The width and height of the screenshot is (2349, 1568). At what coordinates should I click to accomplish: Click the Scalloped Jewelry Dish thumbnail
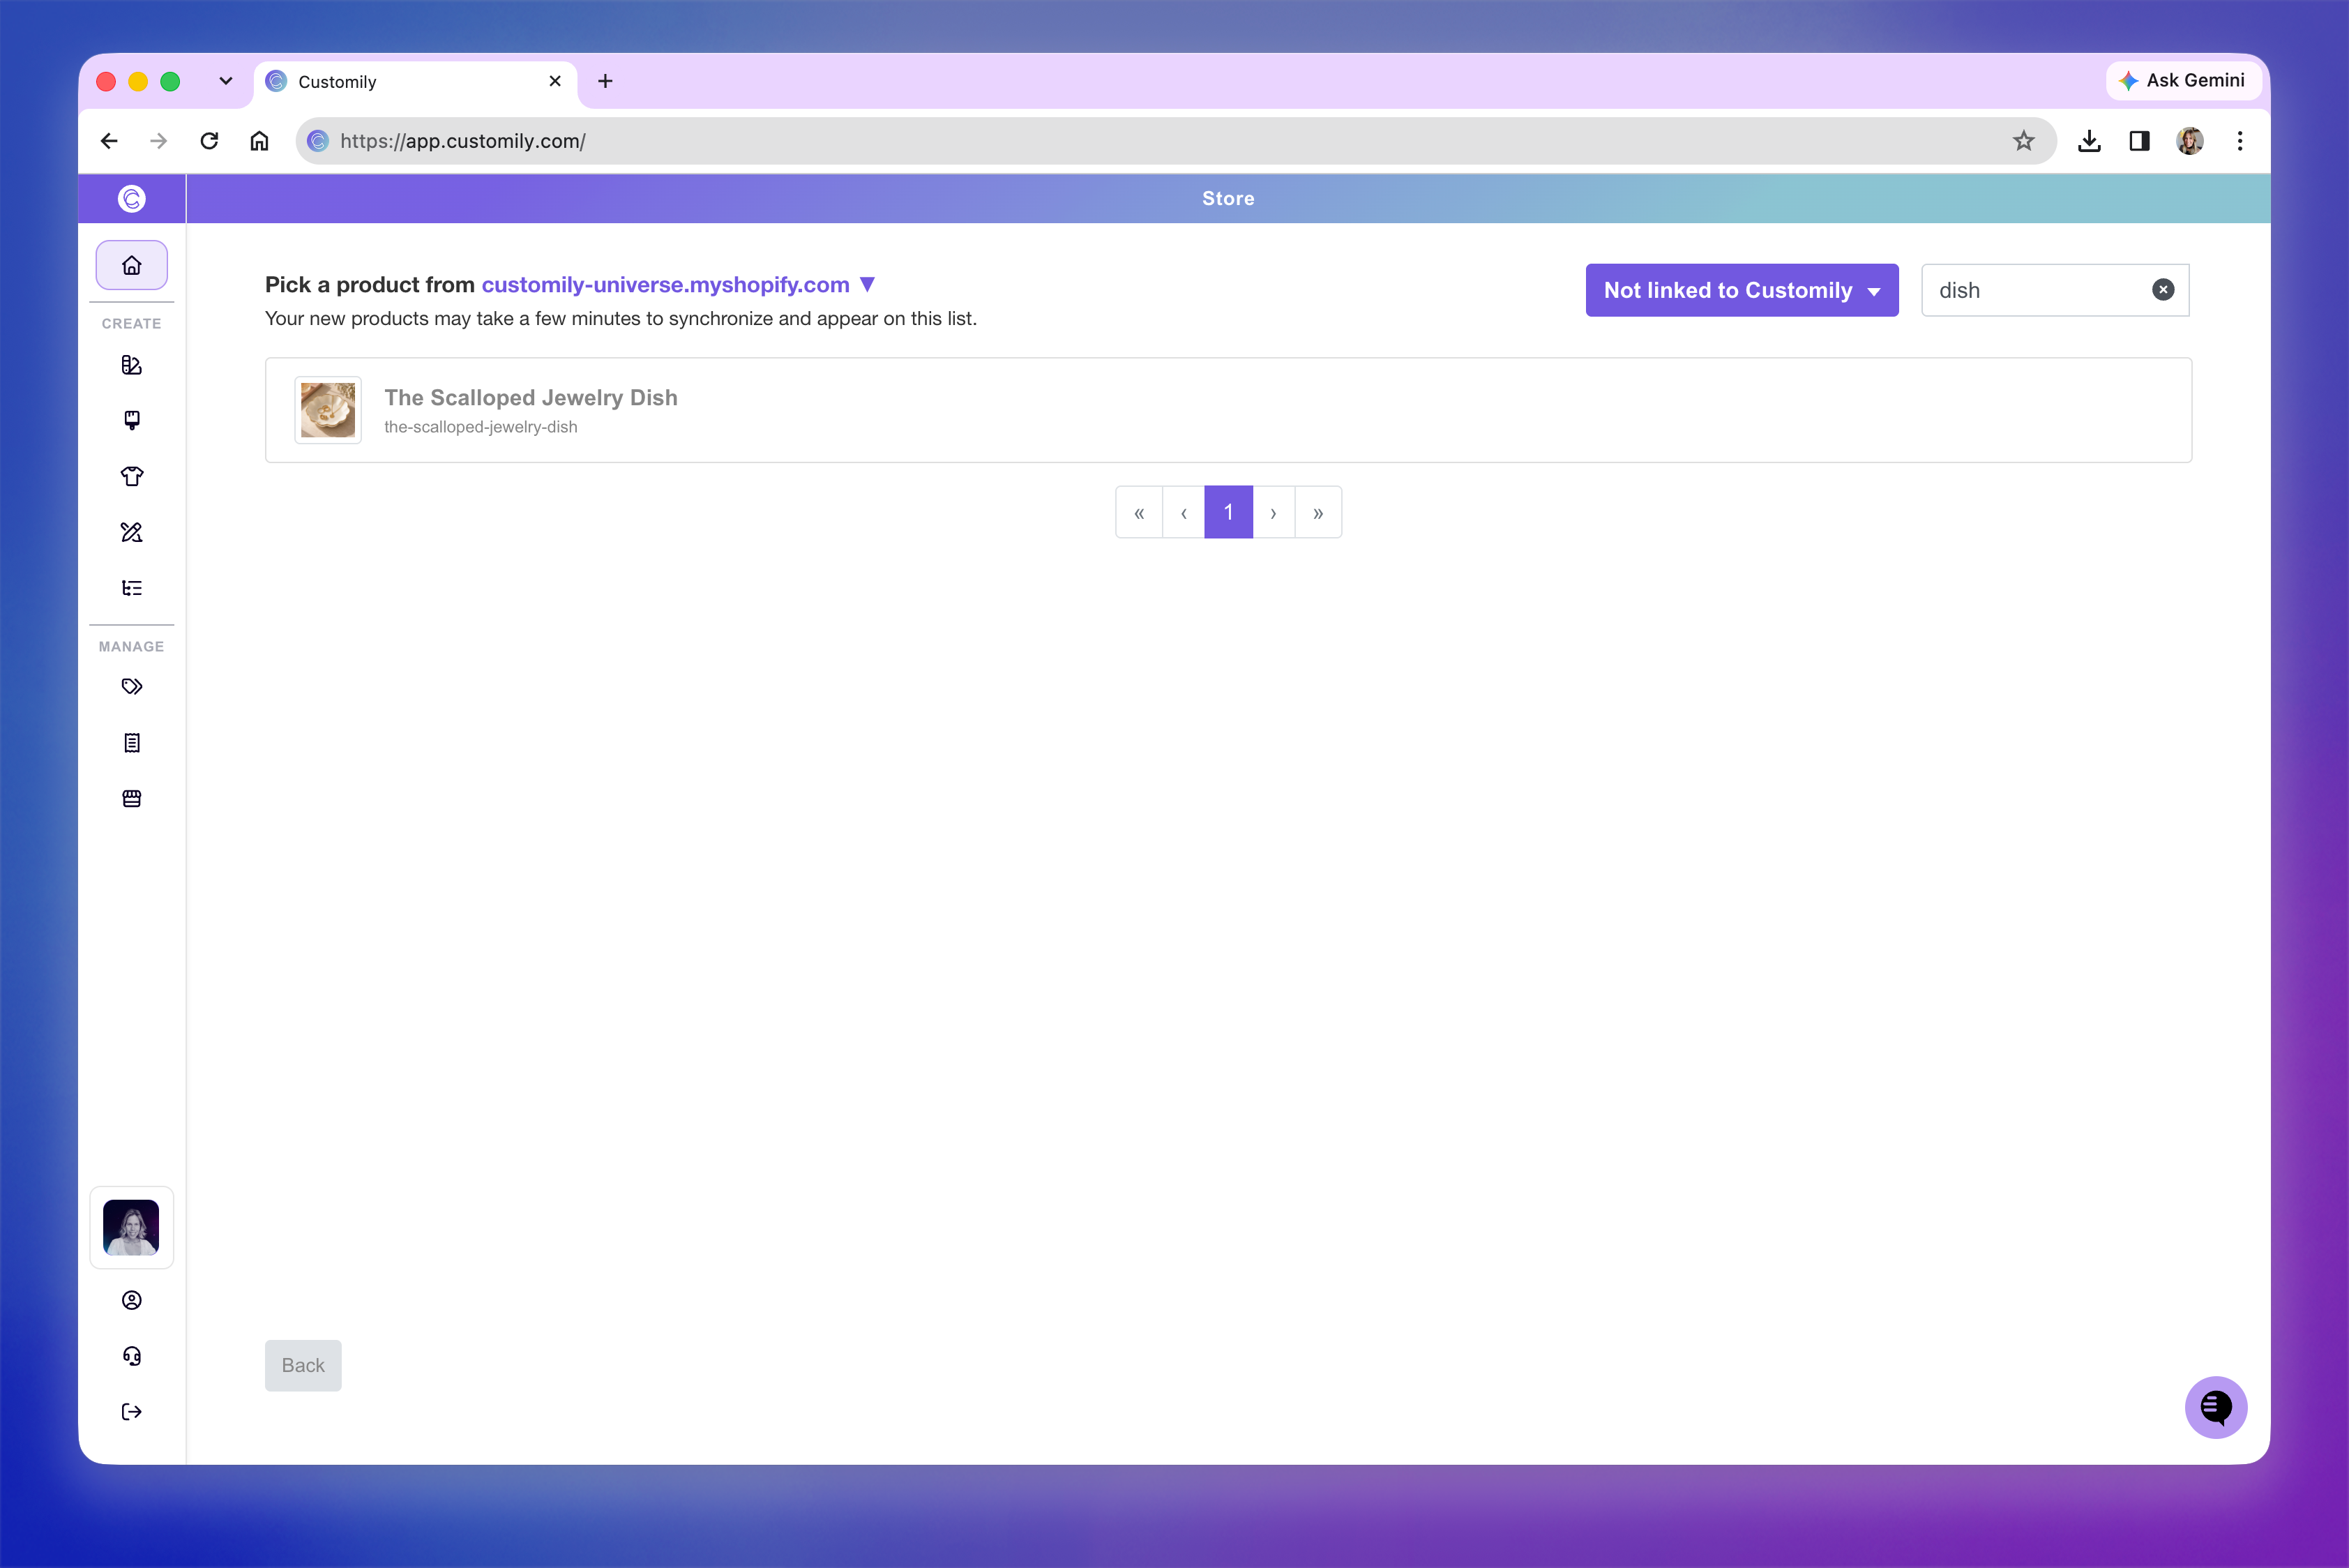[328, 410]
